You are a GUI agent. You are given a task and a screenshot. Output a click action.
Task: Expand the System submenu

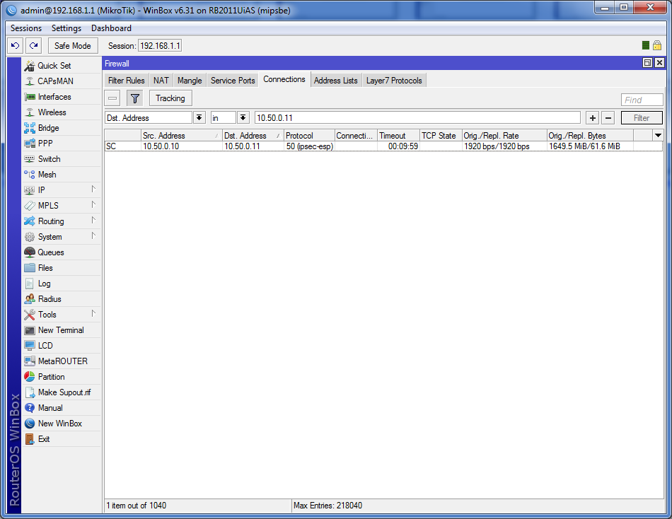[x=62, y=237]
